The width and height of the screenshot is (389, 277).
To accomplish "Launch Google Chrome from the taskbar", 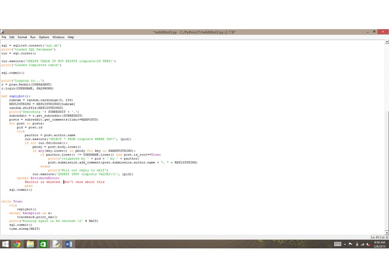I will [x=17, y=244].
